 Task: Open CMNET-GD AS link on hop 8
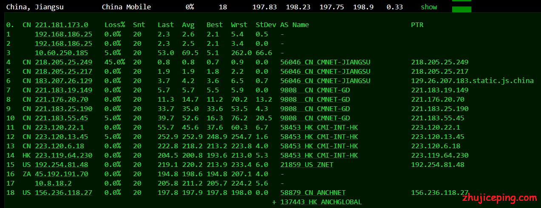(315, 100)
